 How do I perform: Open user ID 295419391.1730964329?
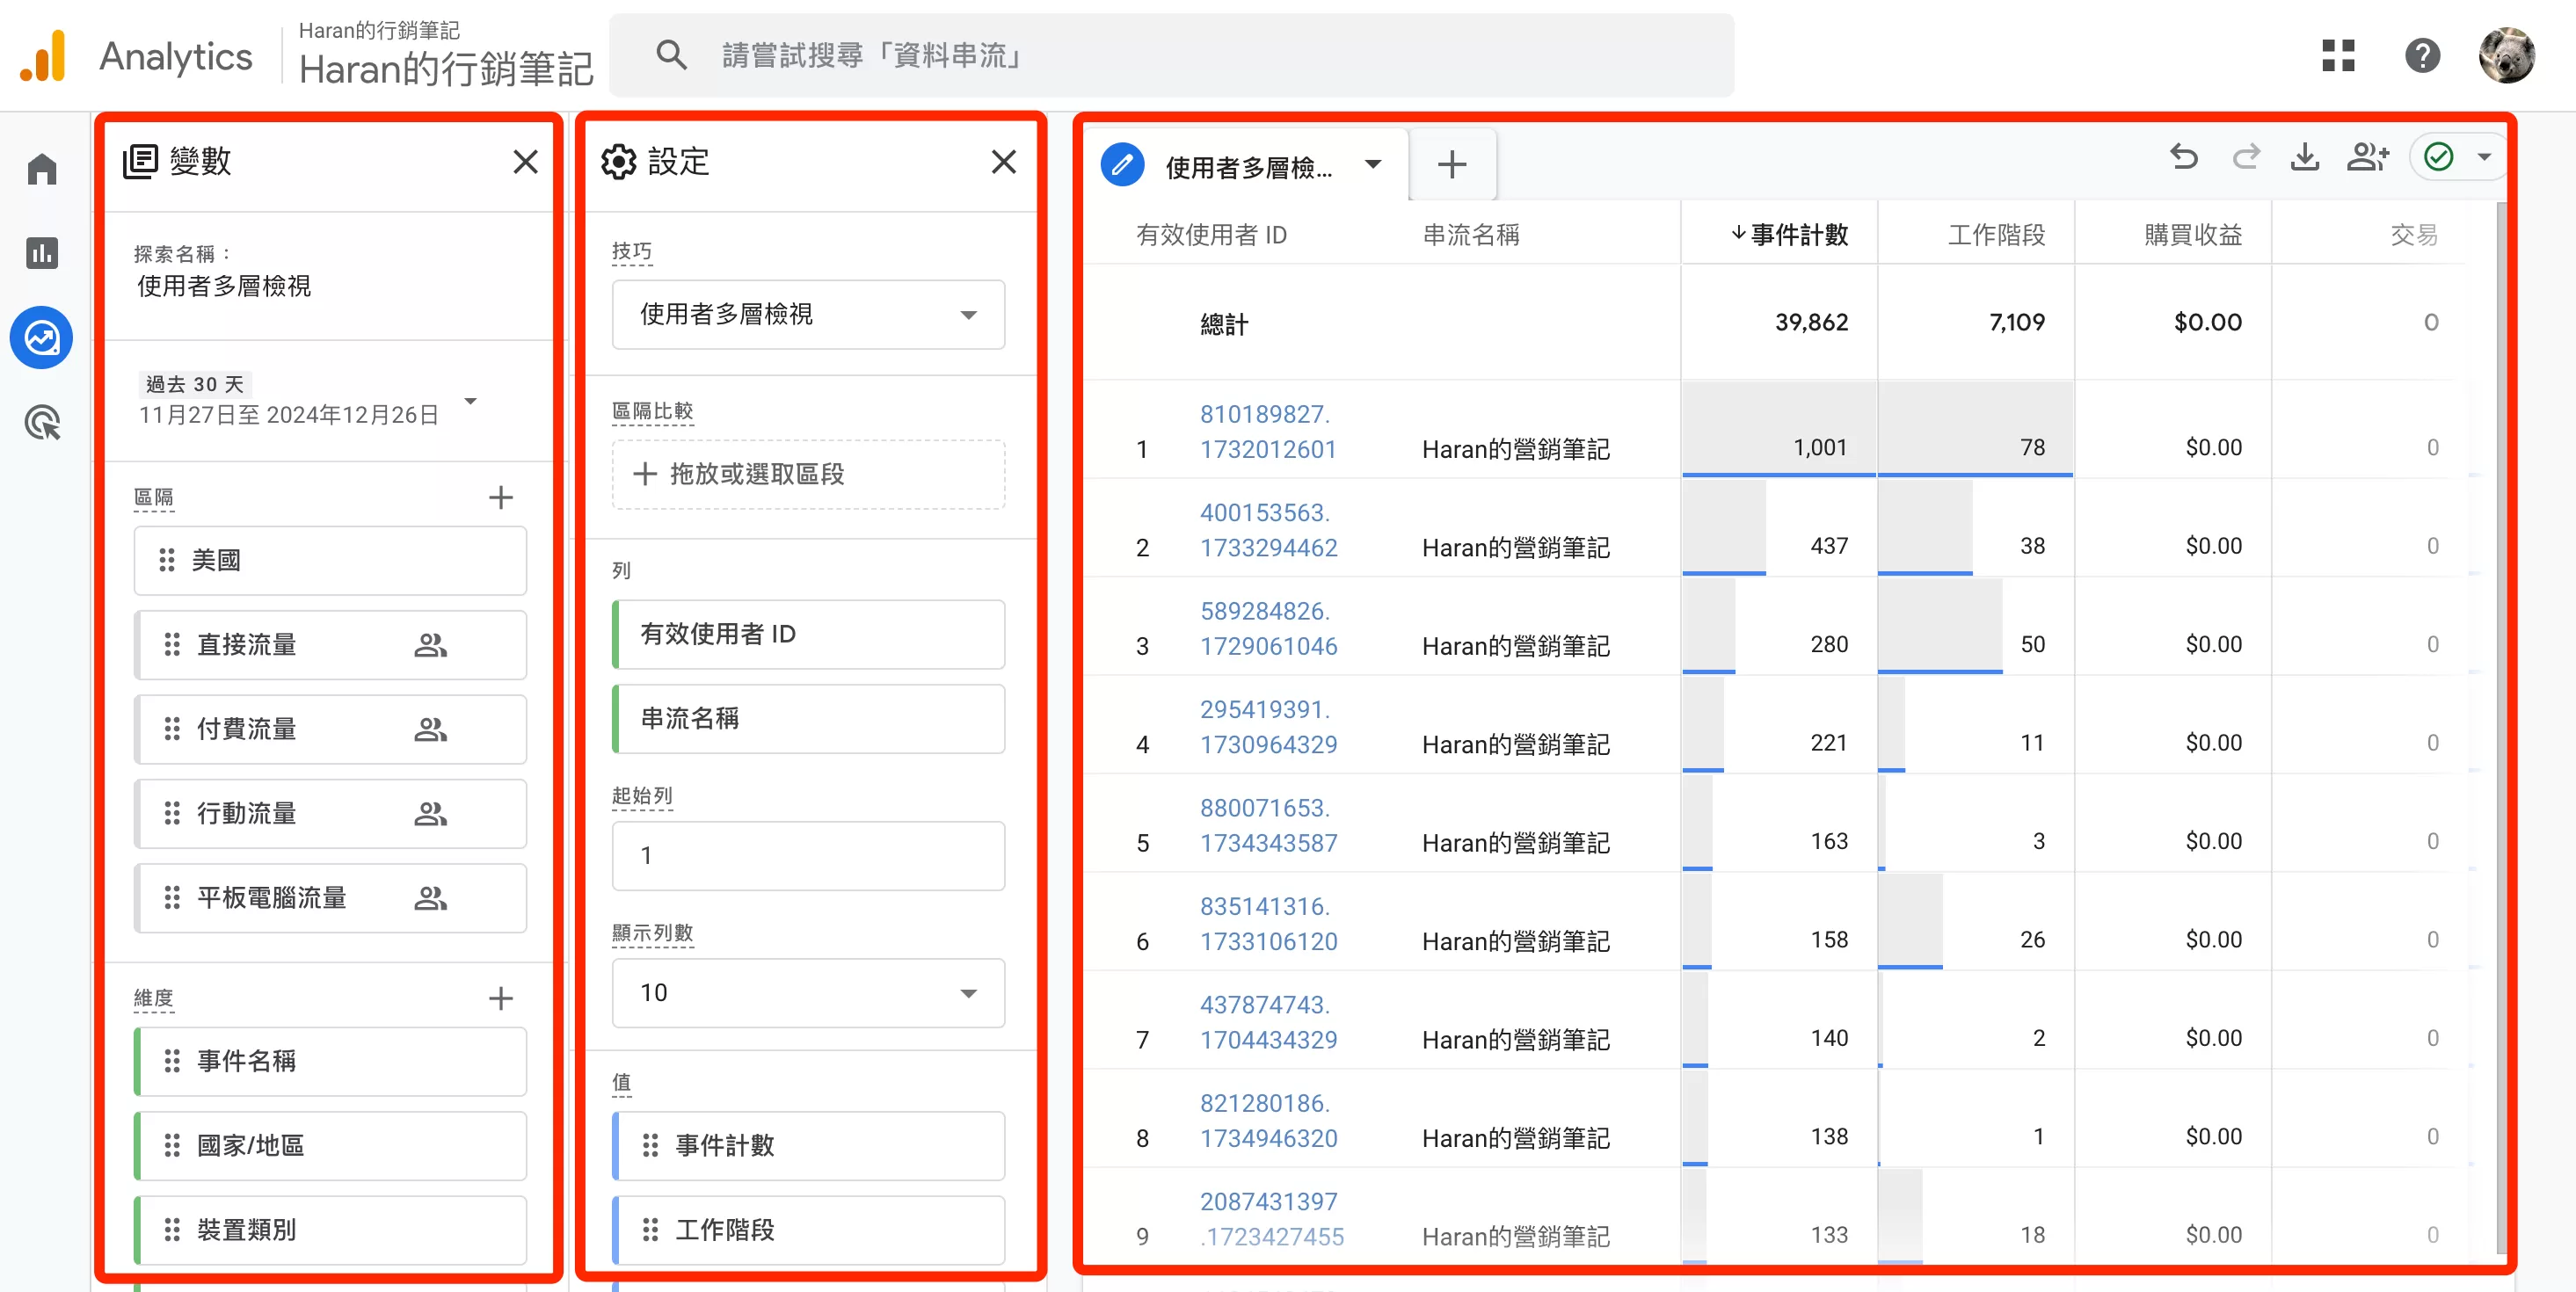pos(1268,726)
